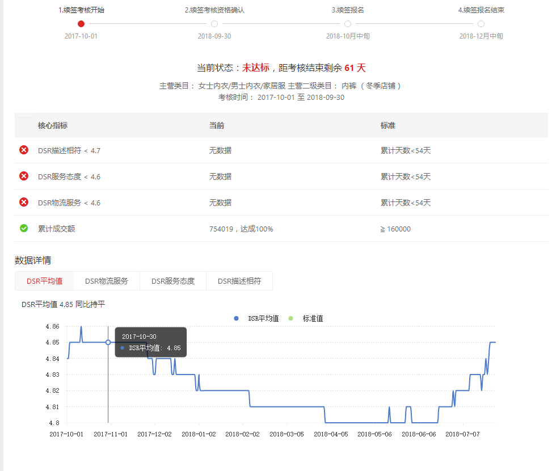Click y-axis label 4.86
Screen dimensions: 552x471
(x=52, y=326)
